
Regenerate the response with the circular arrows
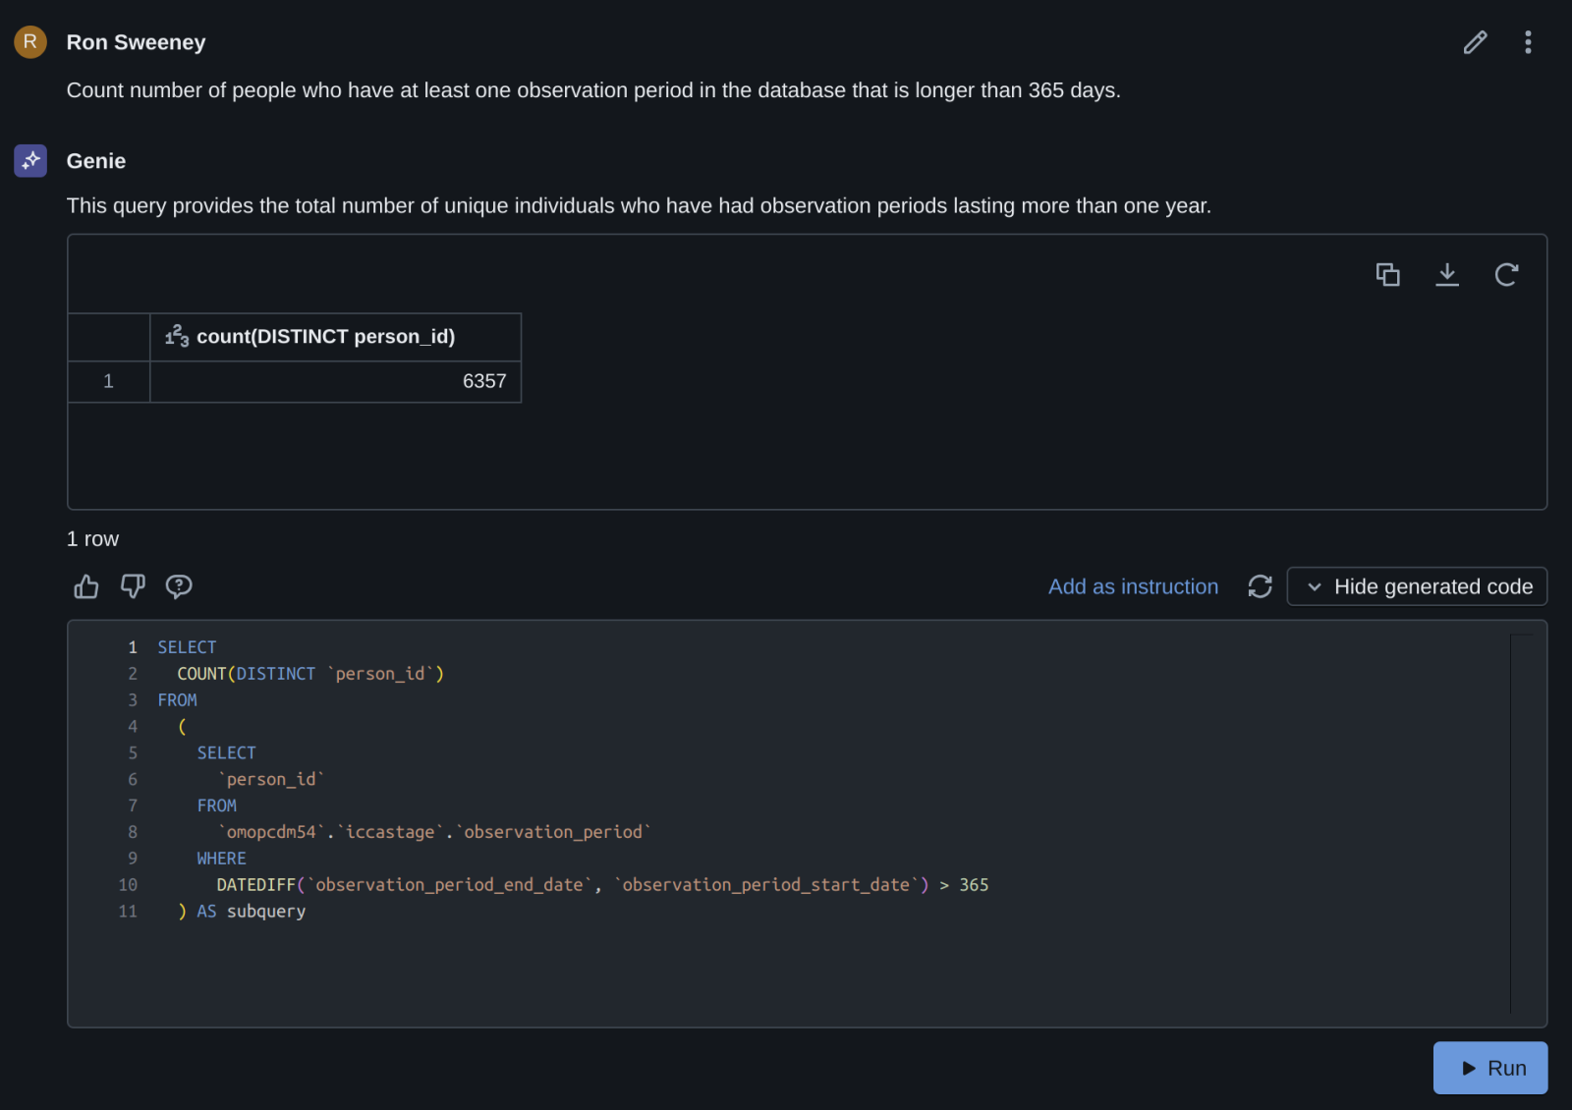[1260, 586]
